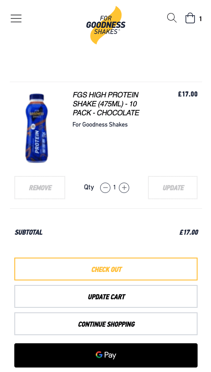Screen dimensions: 211x372
Task: Click the Update Cart button
Action: (106, 297)
